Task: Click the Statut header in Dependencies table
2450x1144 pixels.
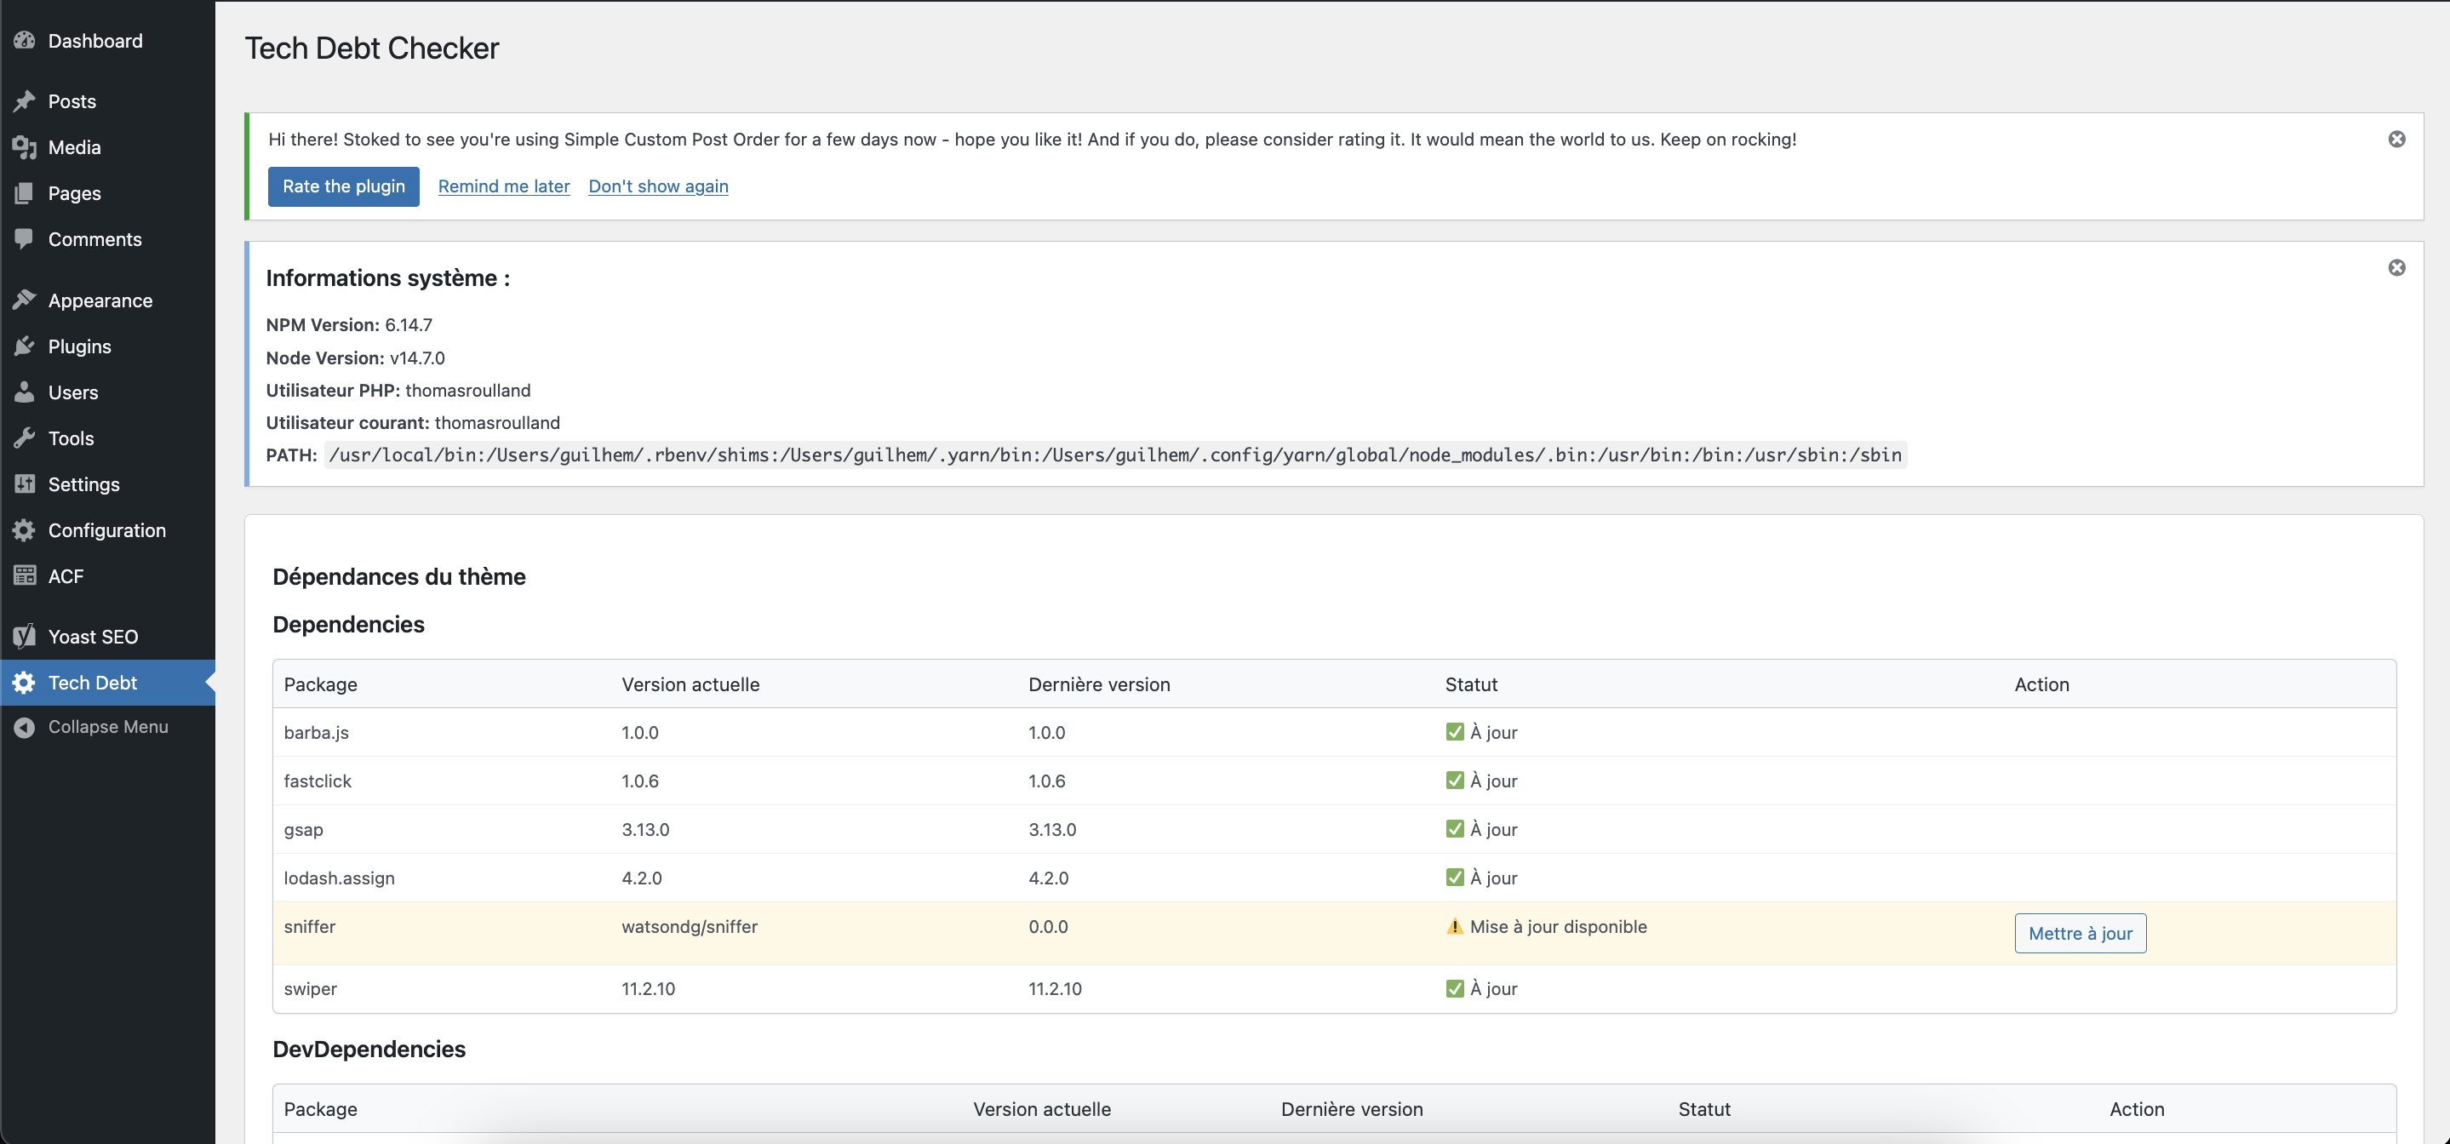Action: [1471, 684]
